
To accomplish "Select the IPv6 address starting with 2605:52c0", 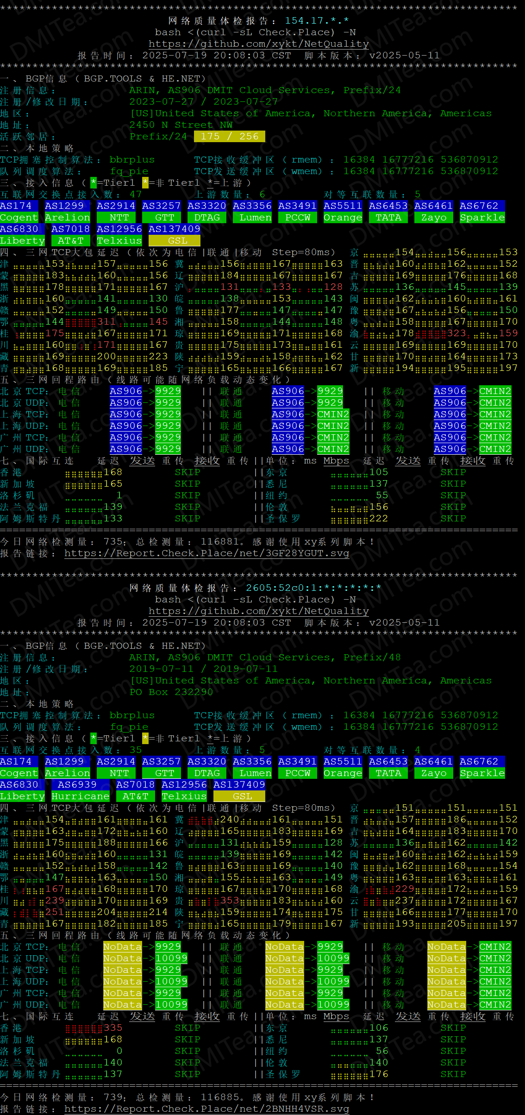I will click(x=313, y=588).
